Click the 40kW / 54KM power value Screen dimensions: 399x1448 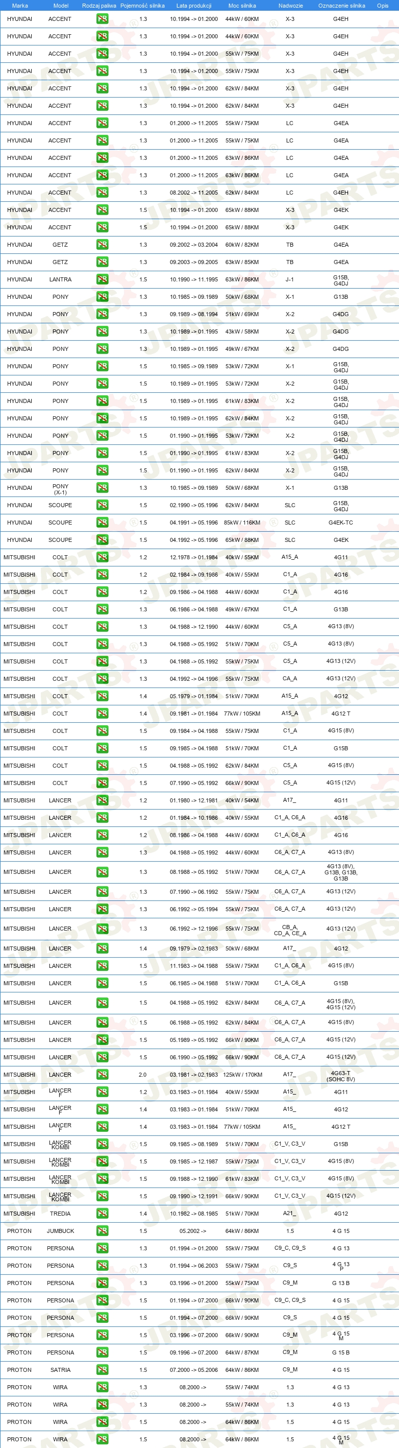[x=242, y=800]
